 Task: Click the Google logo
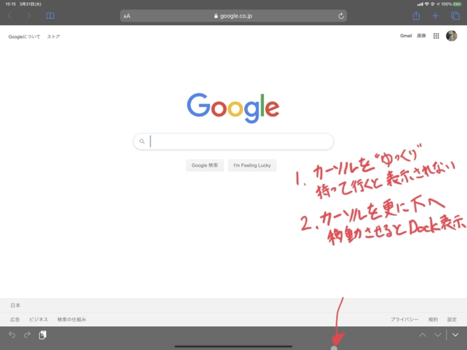[233, 108]
